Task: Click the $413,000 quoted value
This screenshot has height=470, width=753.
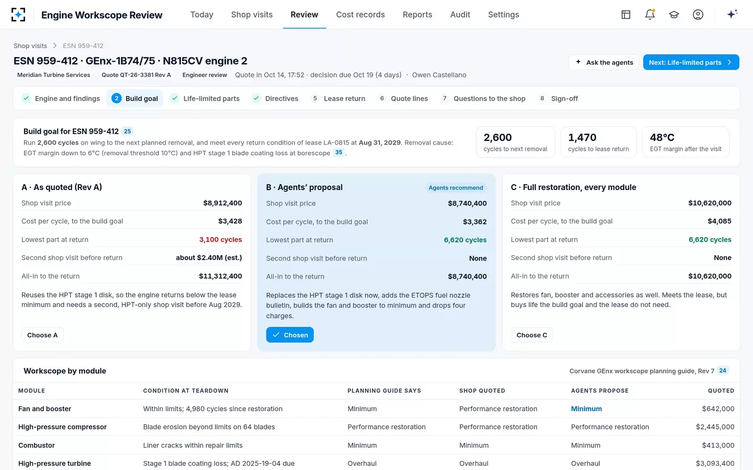Action: 718,445
